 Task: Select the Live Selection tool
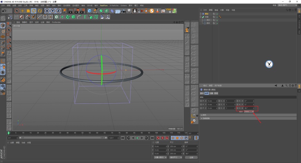tap(17, 11)
